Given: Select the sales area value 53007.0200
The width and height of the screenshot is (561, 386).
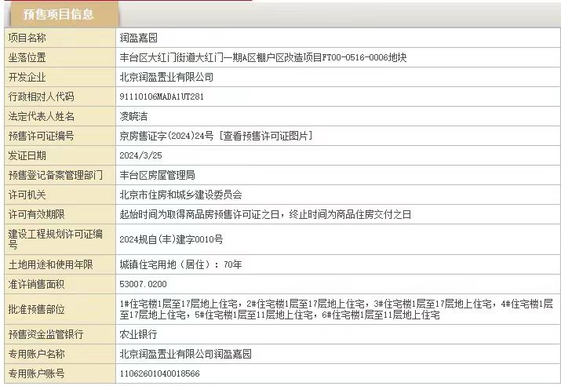Looking at the screenshot, I should [143, 285].
